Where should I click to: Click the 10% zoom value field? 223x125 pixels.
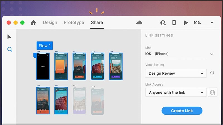[x=197, y=23]
